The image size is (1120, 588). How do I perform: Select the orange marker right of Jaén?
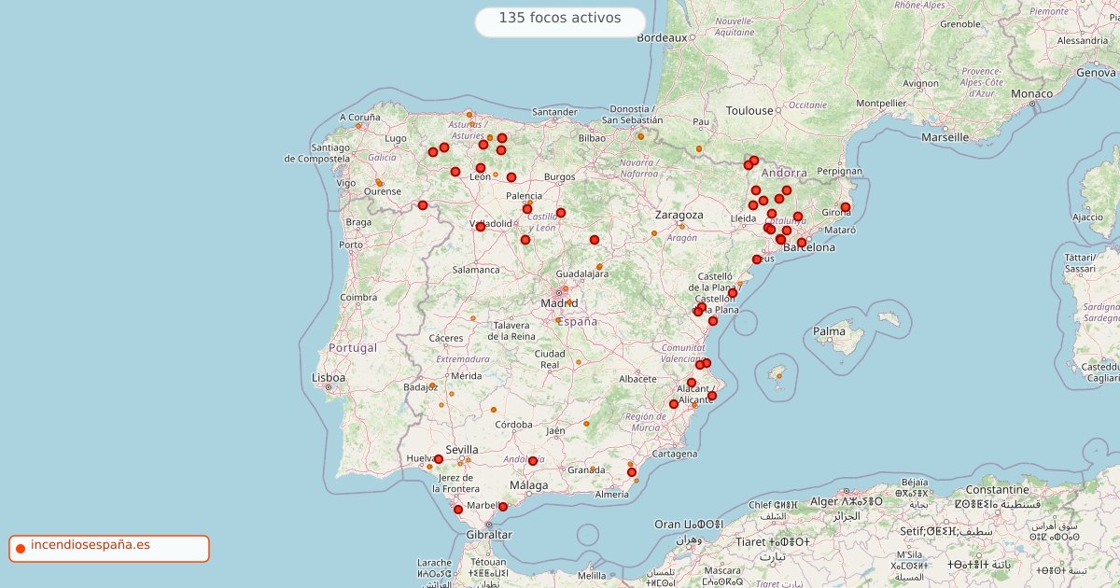point(586,424)
